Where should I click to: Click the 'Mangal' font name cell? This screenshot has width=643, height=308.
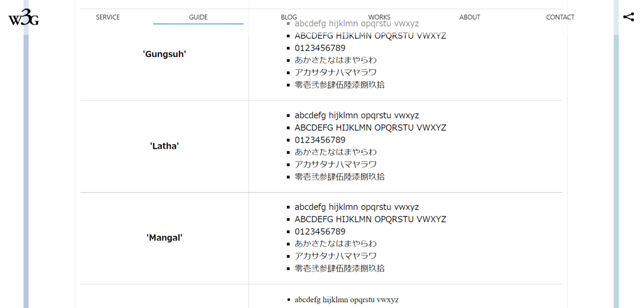tap(165, 238)
